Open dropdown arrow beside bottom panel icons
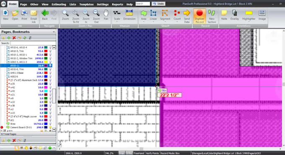This screenshot has height=155, width=285. [x=54, y=148]
